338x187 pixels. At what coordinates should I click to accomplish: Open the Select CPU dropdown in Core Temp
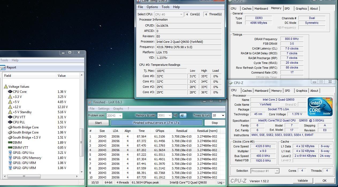169,14
